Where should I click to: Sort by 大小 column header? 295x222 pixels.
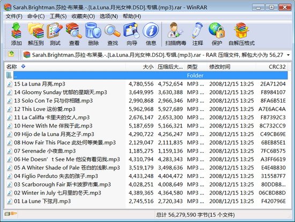tap(141, 67)
